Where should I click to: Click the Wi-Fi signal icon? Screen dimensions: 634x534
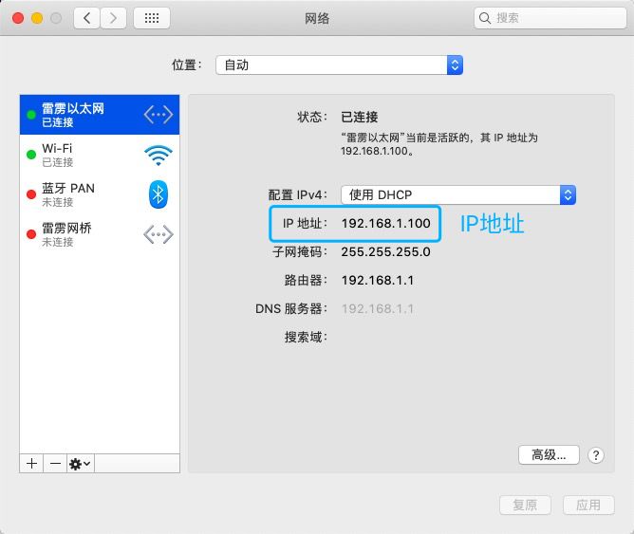pyautogui.click(x=158, y=155)
